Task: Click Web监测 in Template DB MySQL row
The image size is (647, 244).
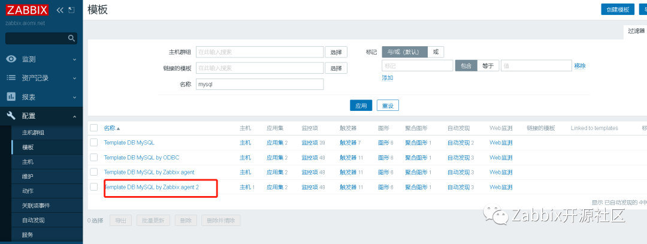Action: click(x=501, y=143)
